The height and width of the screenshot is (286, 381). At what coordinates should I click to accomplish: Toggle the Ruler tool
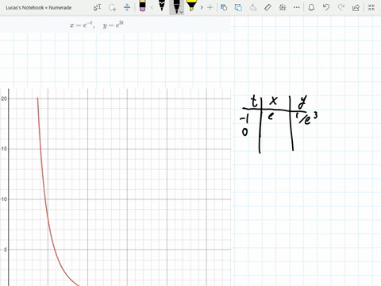pyautogui.click(x=267, y=7)
